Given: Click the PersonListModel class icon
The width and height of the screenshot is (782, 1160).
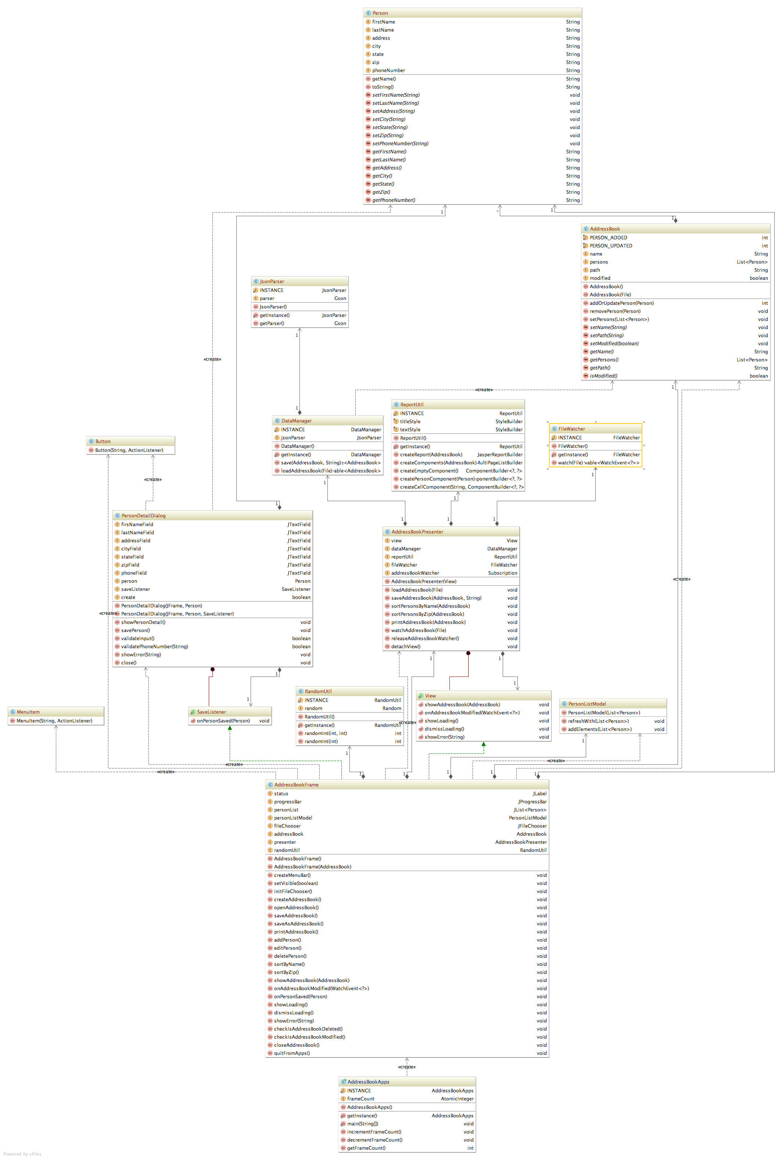Looking at the screenshot, I should pos(564,704).
